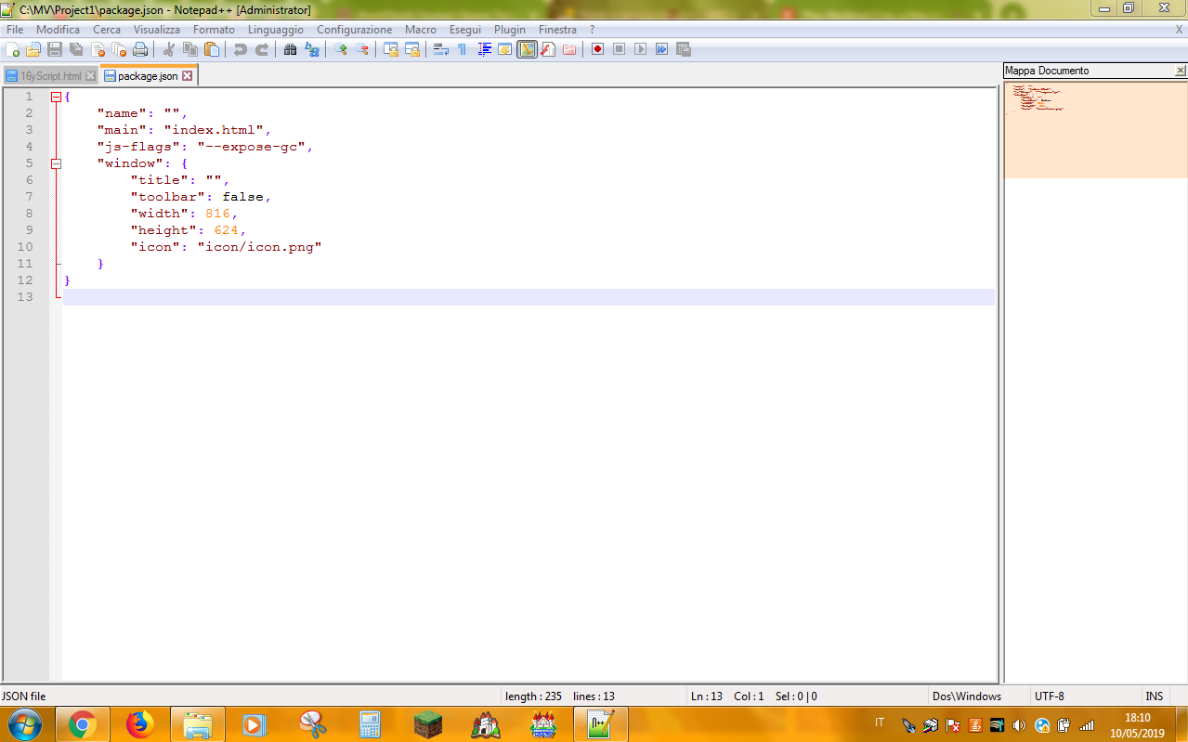The image size is (1188, 742).
Task: Click the Open file folder icon
Action: (x=33, y=49)
